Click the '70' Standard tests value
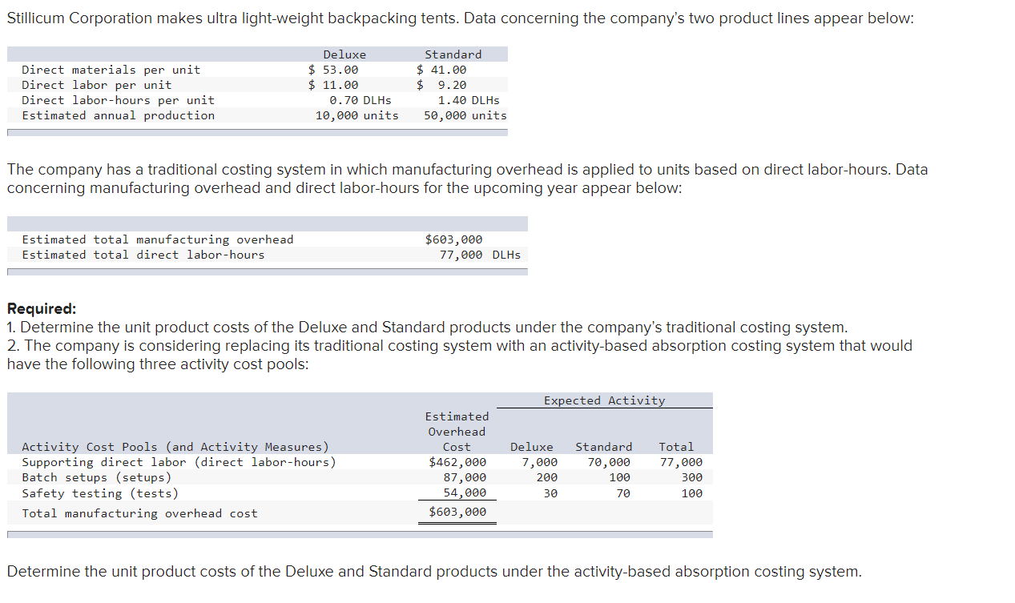Screen dimensions: 1015x603 coord(623,493)
